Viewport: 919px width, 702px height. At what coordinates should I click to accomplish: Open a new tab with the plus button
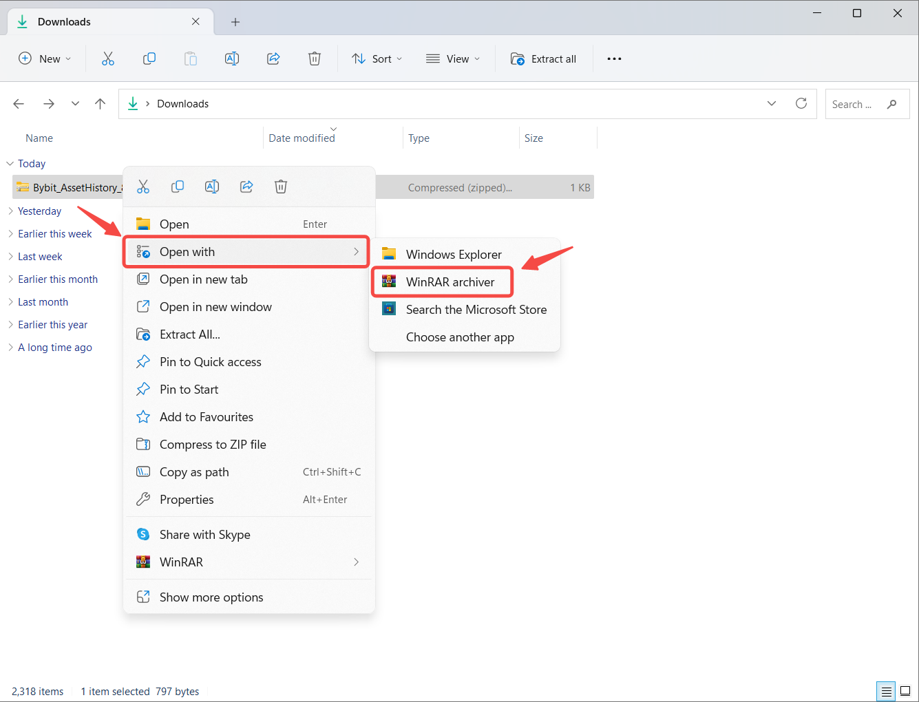235,22
